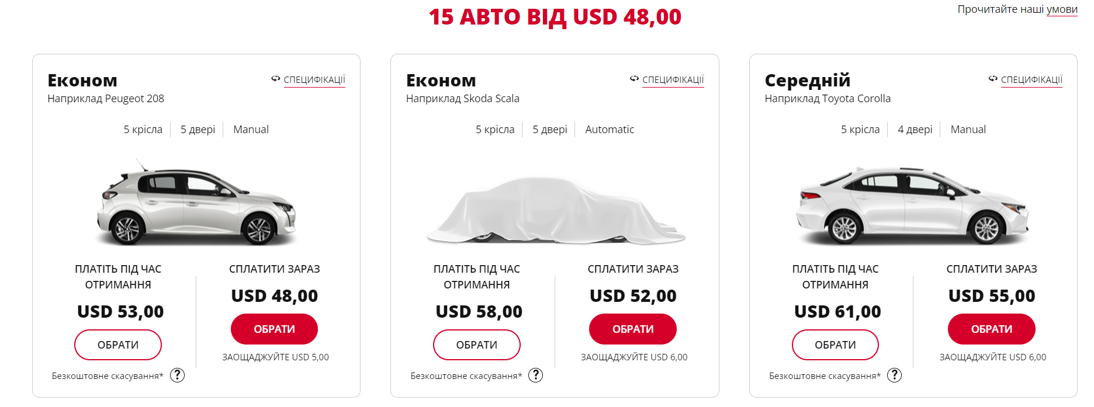The image size is (1094, 407).
Task: Click the covered Skoda Scala car image
Action: pyautogui.click(x=555, y=210)
